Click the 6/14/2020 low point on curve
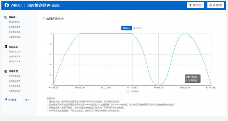 click(x=159, y=85)
